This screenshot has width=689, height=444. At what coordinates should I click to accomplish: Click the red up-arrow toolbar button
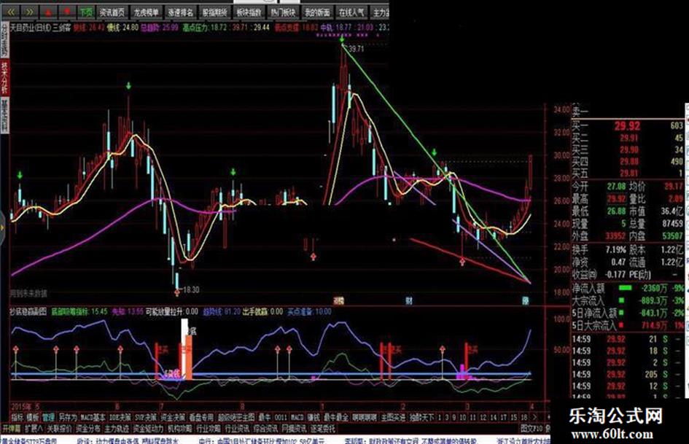click(x=48, y=12)
